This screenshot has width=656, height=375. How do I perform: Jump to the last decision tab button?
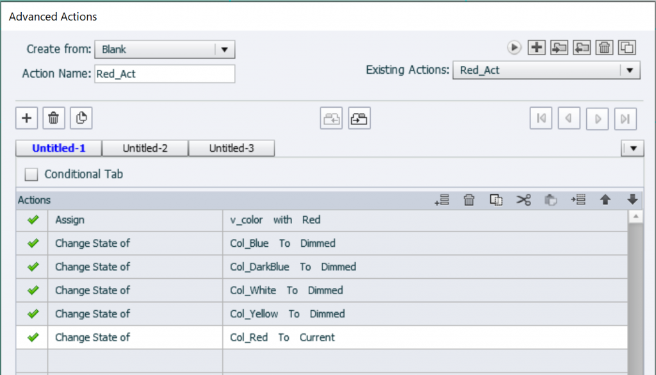pyautogui.click(x=625, y=119)
